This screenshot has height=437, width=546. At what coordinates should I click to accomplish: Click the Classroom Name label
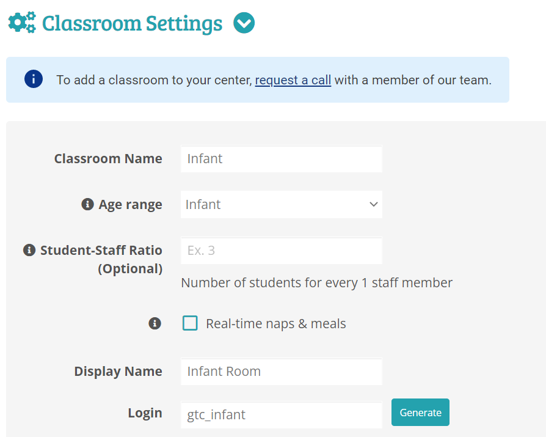click(x=108, y=158)
